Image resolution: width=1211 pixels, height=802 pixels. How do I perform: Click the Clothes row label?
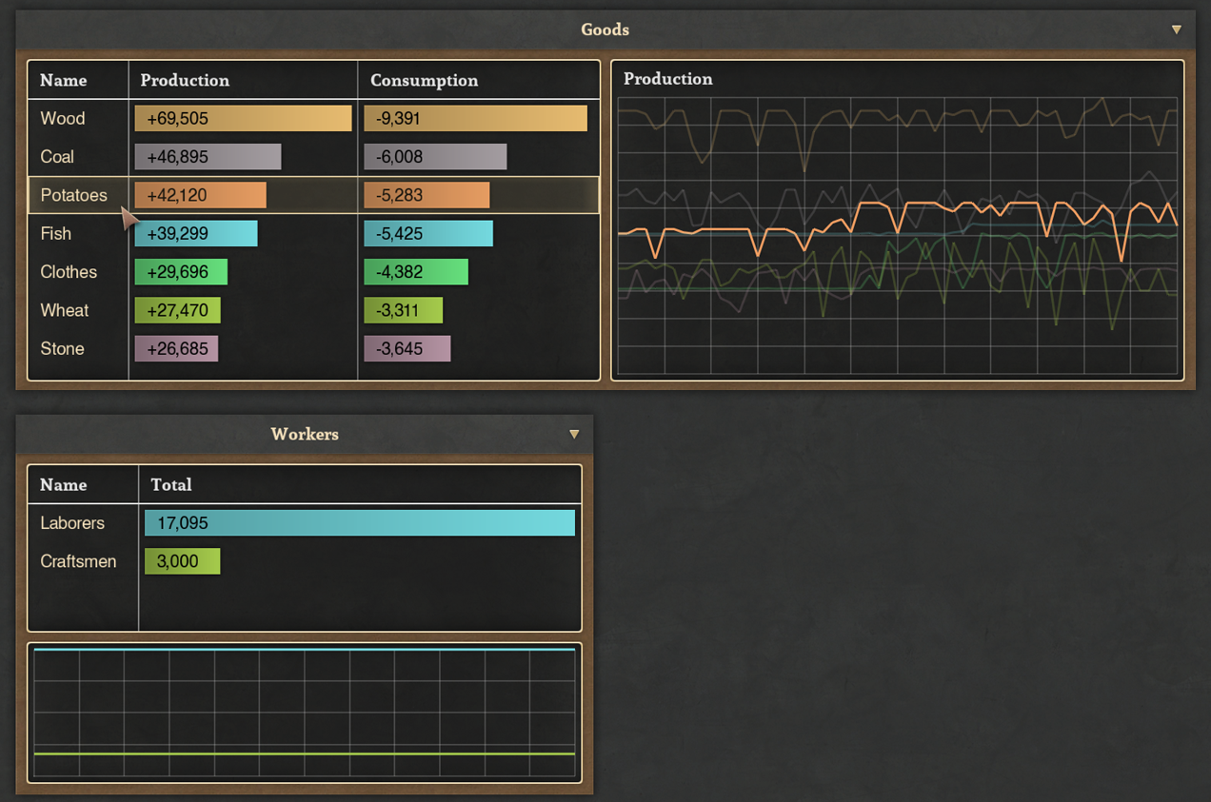[x=69, y=272]
